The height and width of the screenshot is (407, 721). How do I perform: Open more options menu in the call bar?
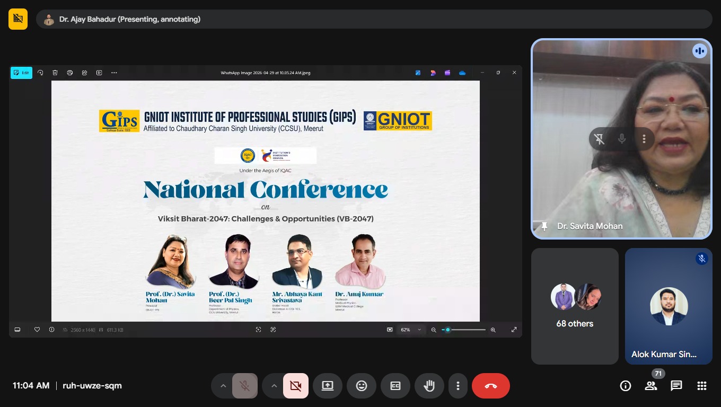(x=458, y=386)
